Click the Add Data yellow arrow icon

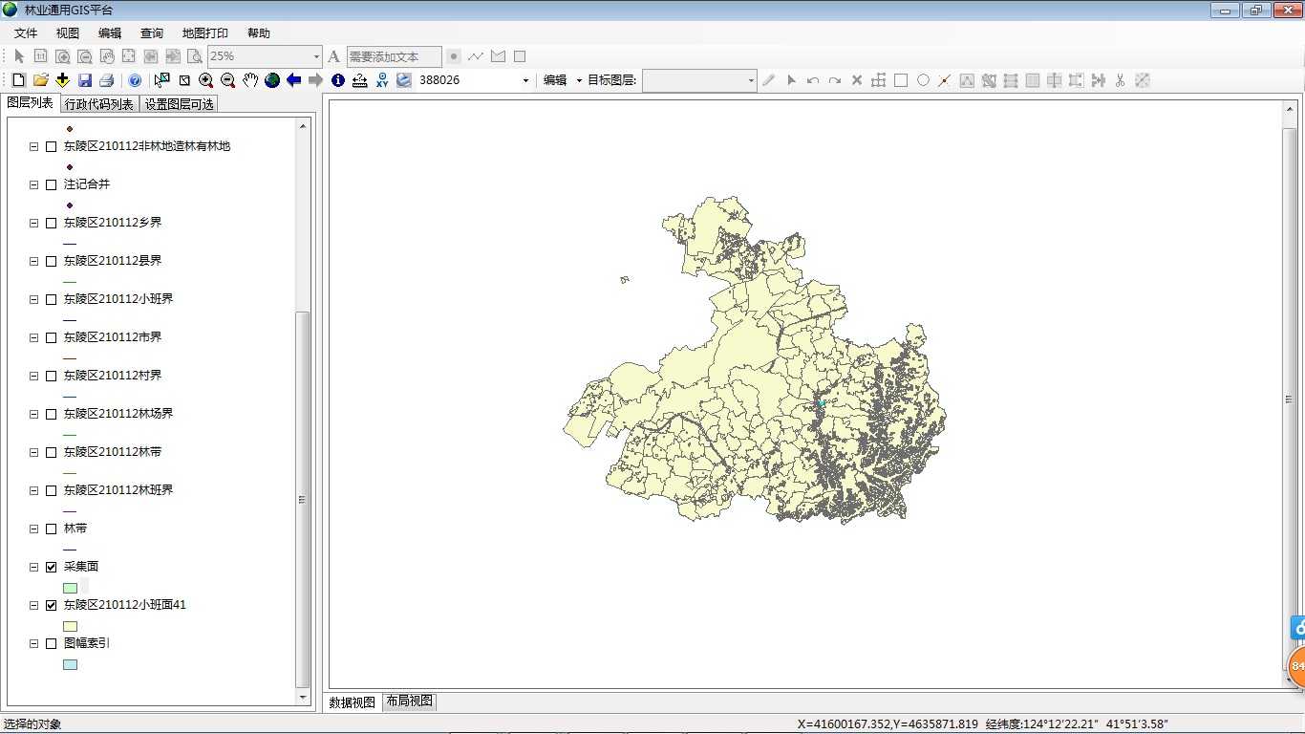(x=62, y=80)
